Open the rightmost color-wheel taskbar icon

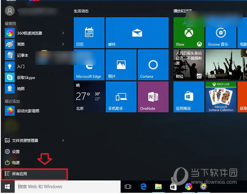[204, 187]
